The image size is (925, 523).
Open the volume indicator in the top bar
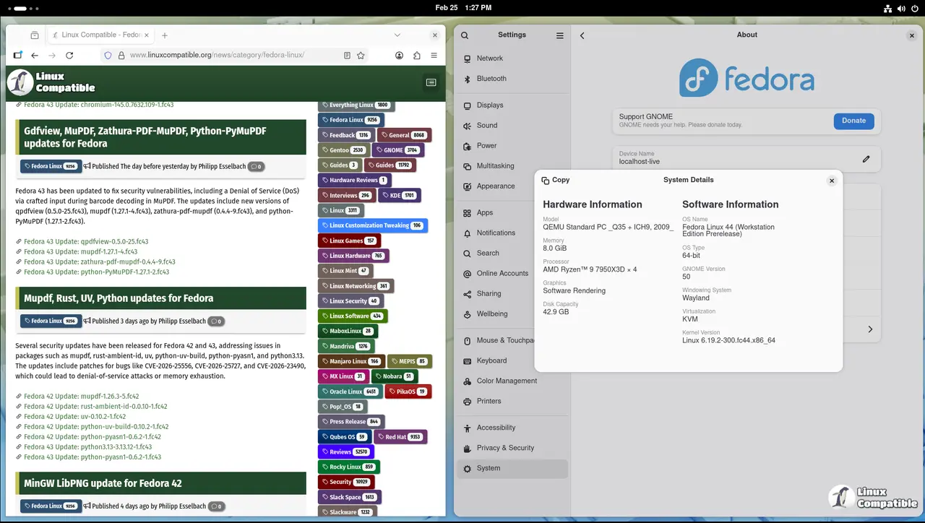(x=901, y=9)
